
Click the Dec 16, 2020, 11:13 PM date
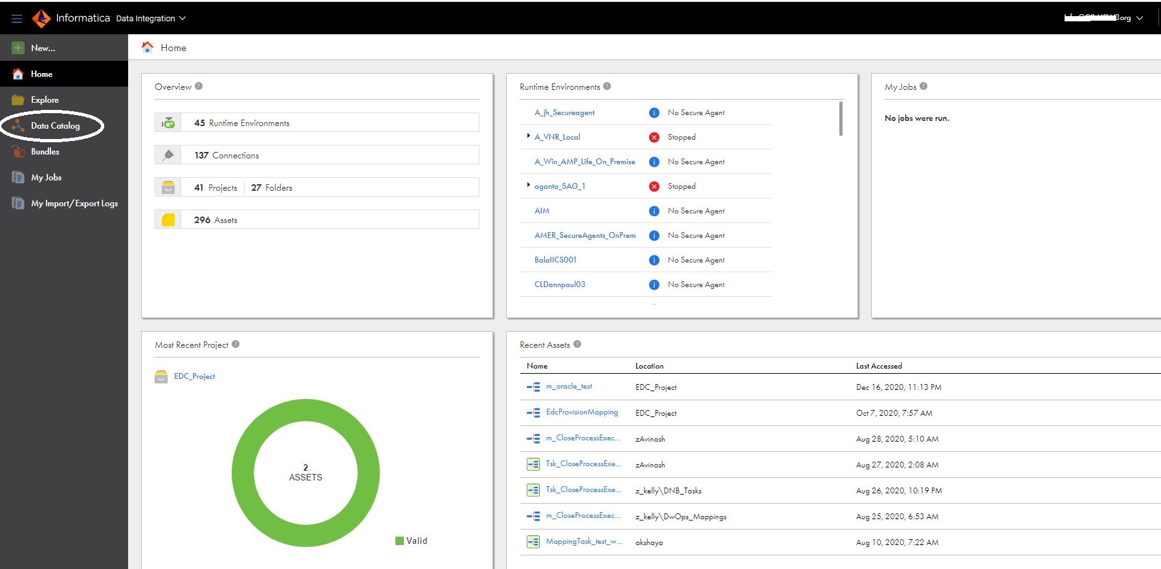click(899, 387)
